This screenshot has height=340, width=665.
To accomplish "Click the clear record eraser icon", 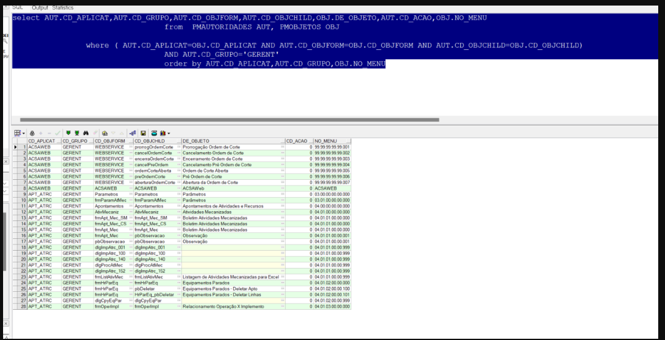I will pyautogui.click(x=96, y=132).
